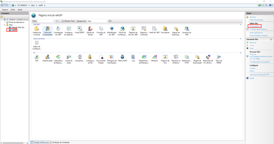The width and height of the screenshot is (274, 144).
Task: Collapse the Gerenciamento group
Action: (241, 39)
